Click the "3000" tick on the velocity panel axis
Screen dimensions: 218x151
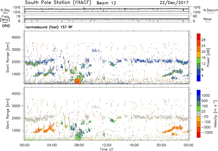16,106
